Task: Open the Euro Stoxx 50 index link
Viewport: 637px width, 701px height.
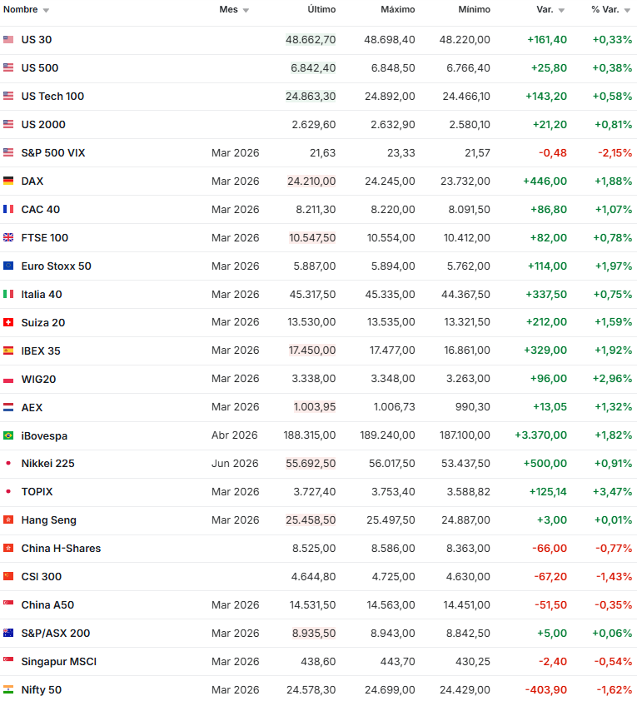Action: pos(56,266)
